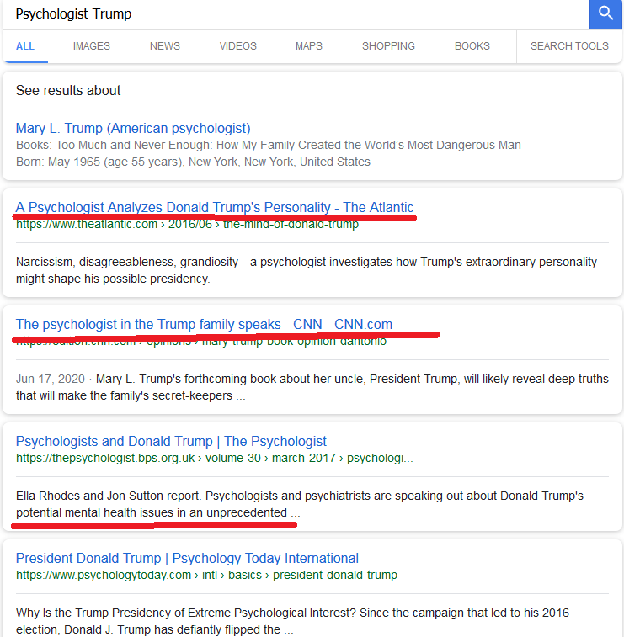Open Mary L. Trump (American psychologist) link
624x637 pixels.
click(x=133, y=129)
